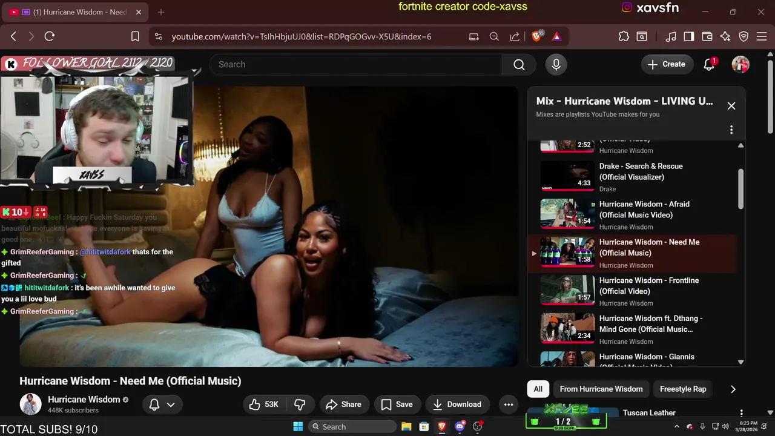The width and height of the screenshot is (775, 436).
Task: Open YouTube Create button
Action: coord(667,64)
